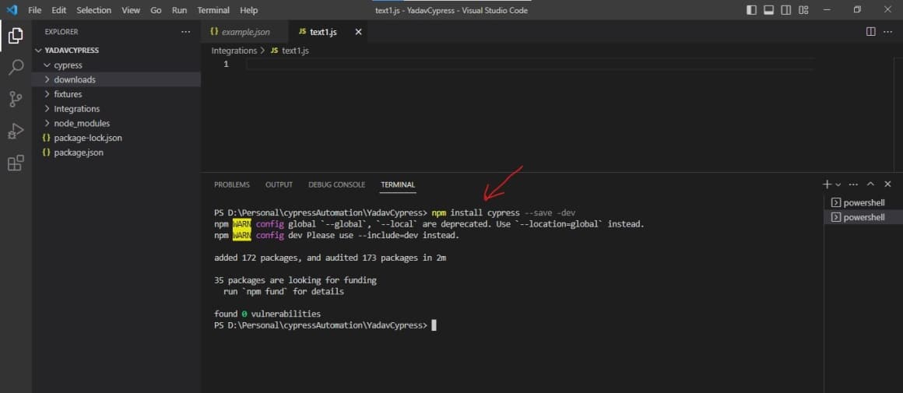This screenshot has width=903, height=393.
Task: Split the editor to the right
Action: (x=871, y=32)
